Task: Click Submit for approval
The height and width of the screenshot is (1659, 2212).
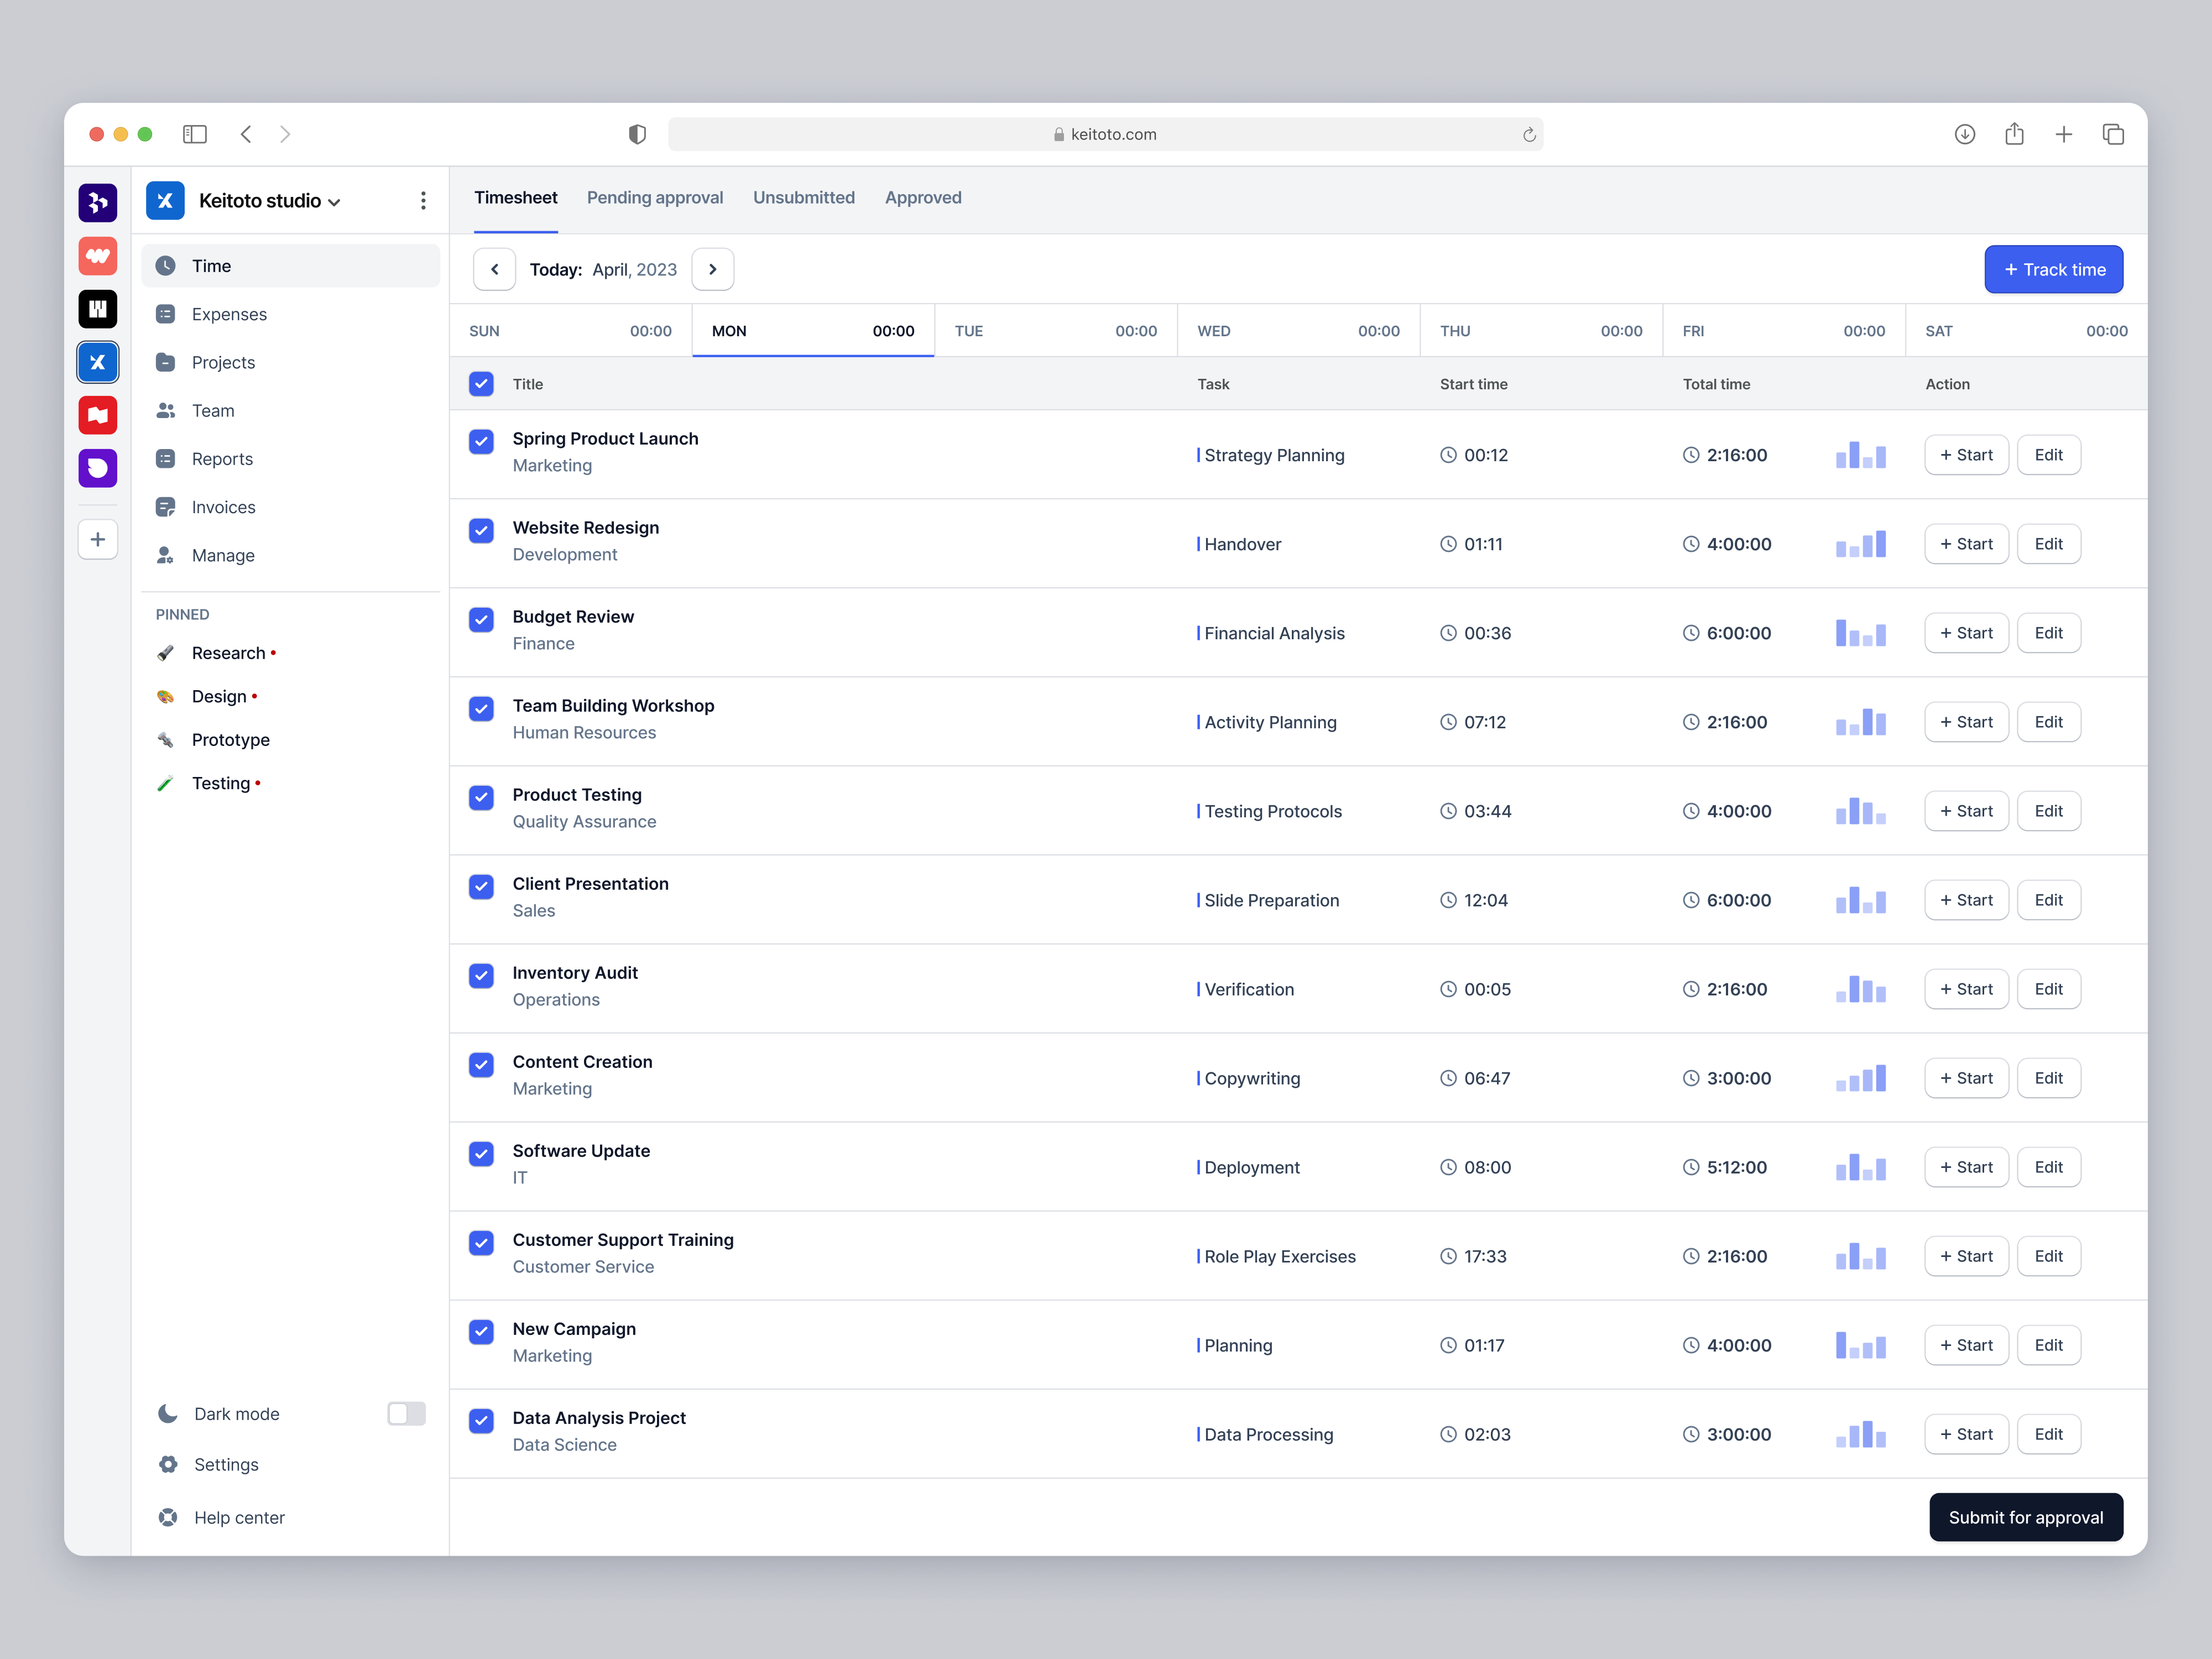Action: 2026,1517
